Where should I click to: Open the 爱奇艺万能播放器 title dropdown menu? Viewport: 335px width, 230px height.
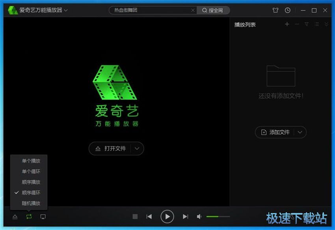[x=66, y=10]
